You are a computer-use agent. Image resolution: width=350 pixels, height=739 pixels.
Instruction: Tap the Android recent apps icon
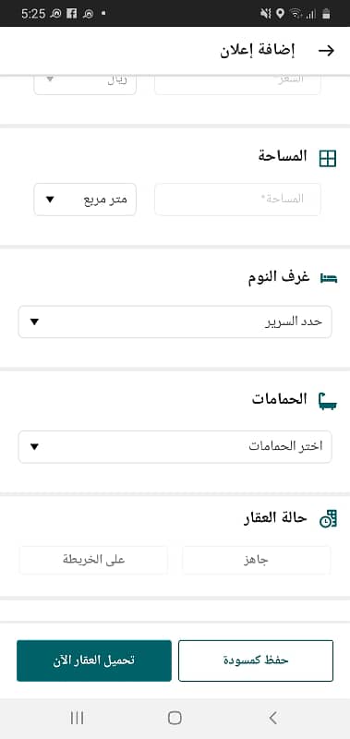click(77, 718)
